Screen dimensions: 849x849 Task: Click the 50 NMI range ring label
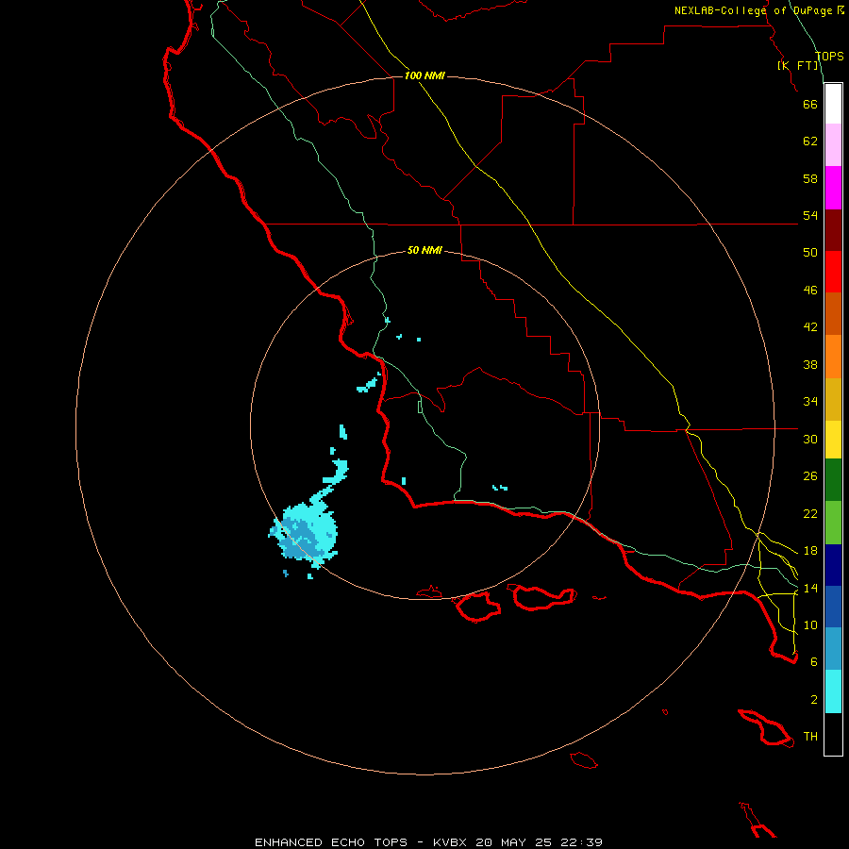click(424, 250)
